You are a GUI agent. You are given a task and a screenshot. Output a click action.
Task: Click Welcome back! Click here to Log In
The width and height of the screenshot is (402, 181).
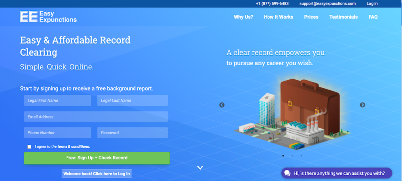(x=96, y=174)
